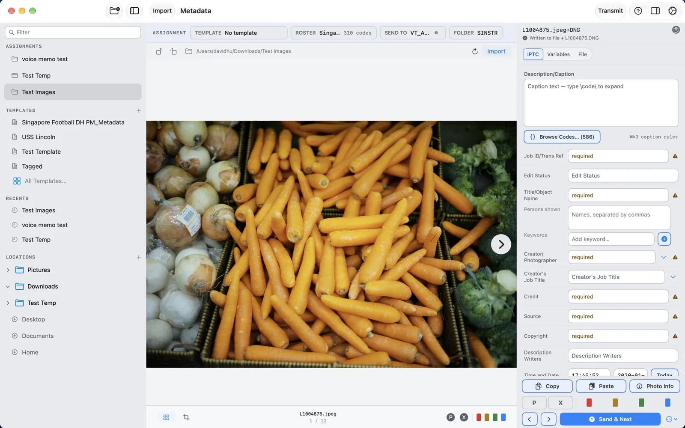This screenshot has width=685, height=428.
Task: Apply the green color label in metadata panel
Action: [641, 403]
